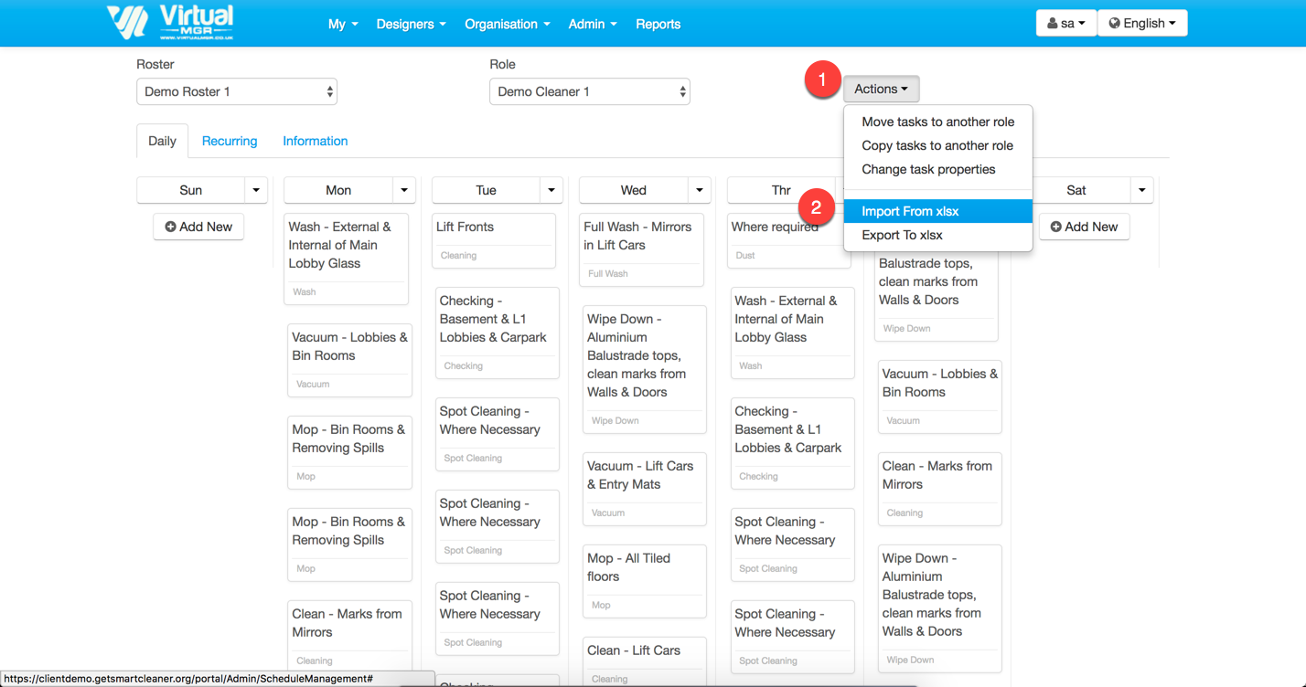Select Import From xlsx
The image size is (1306, 687).
tap(910, 211)
